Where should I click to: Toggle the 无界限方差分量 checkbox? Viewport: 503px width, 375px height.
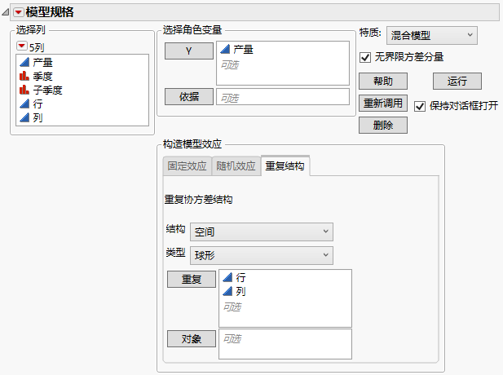pyautogui.click(x=365, y=57)
